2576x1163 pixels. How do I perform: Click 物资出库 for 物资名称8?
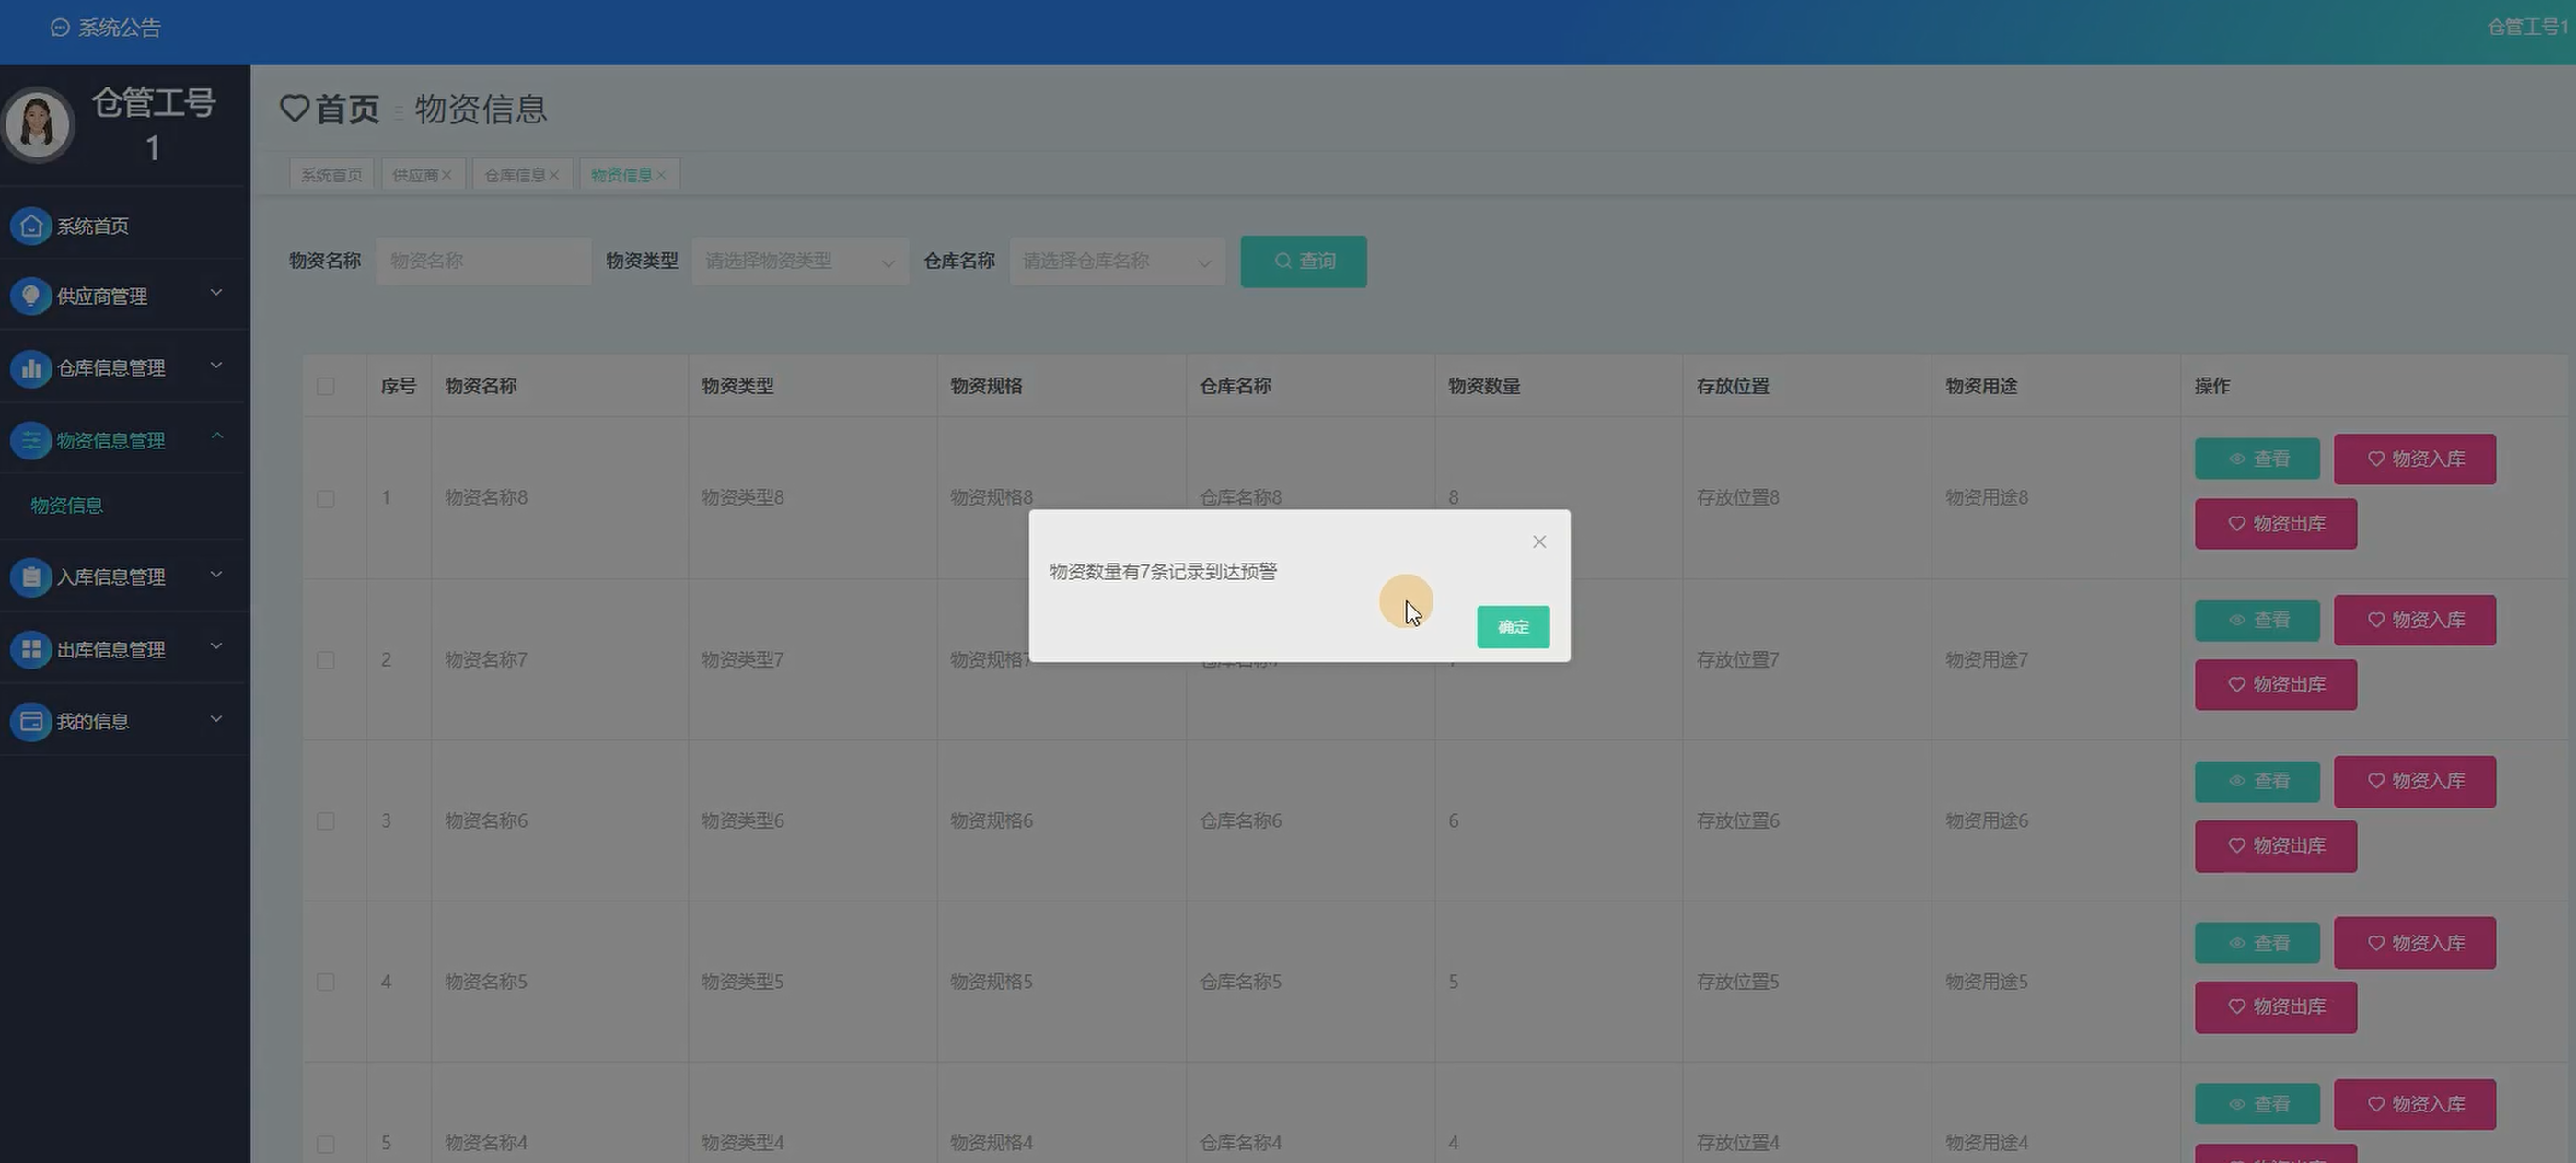pyautogui.click(x=2276, y=524)
